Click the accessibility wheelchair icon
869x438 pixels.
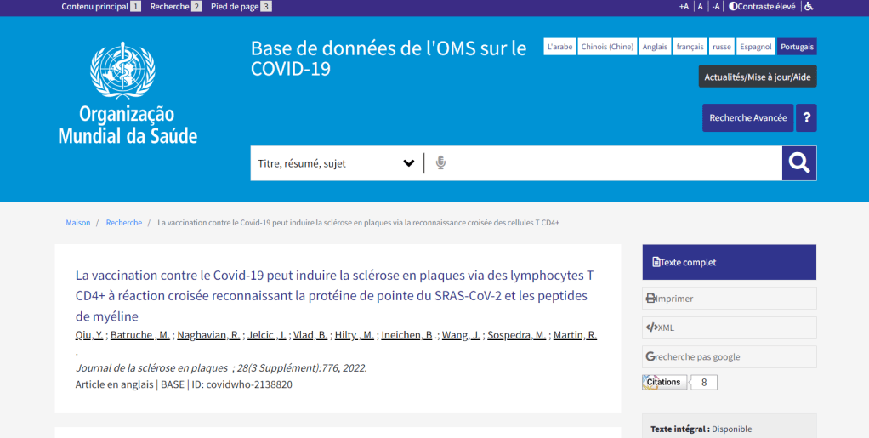[x=809, y=7]
